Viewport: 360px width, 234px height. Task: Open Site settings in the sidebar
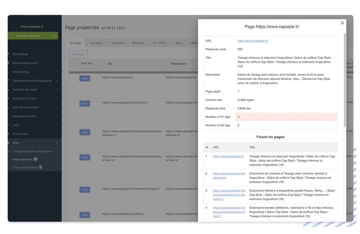tap(20, 54)
